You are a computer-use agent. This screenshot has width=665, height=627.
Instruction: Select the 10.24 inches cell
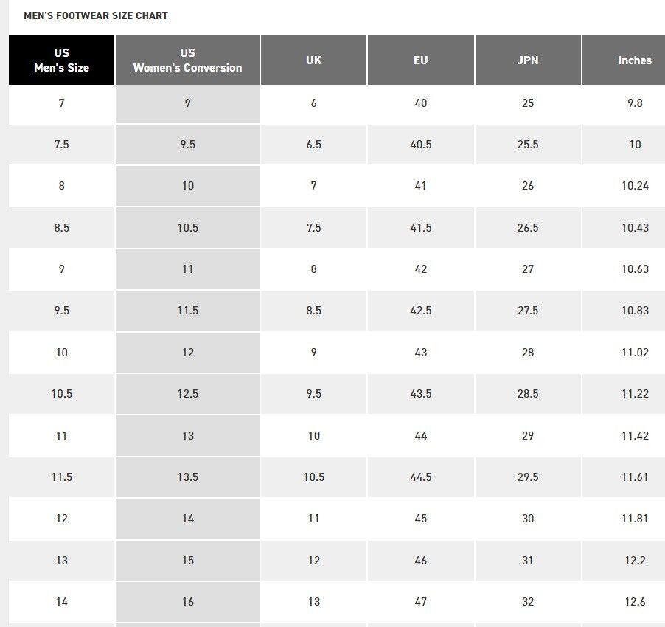tap(634, 186)
